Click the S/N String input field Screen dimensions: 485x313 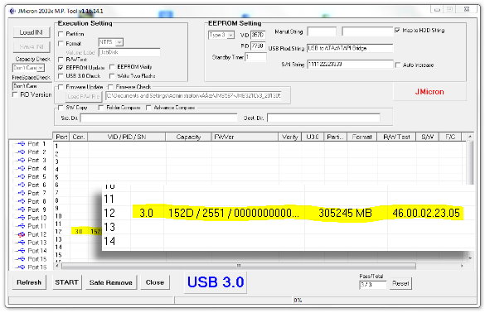[x=350, y=65]
